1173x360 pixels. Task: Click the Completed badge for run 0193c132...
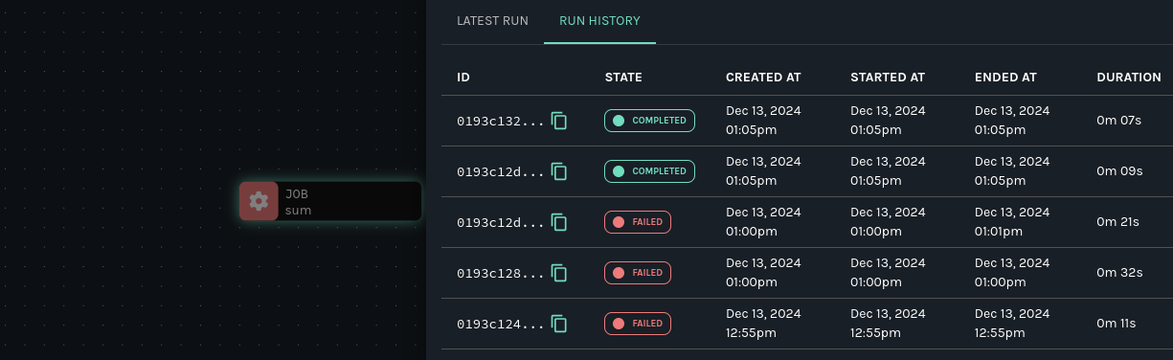[649, 121]
